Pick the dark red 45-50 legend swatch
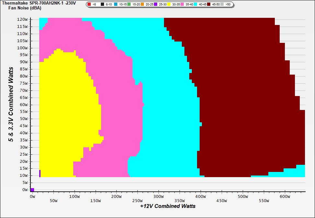315x218 pixels. click(209, 5)
